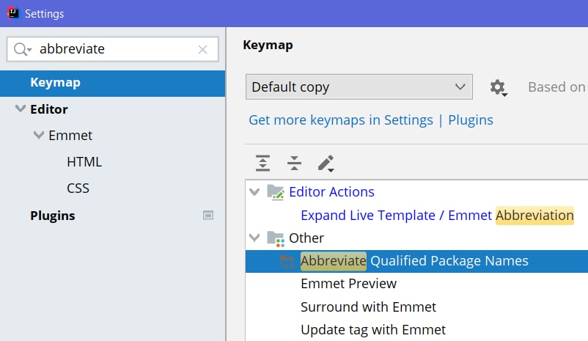The image size is (588, 341).
Task: Select Surround with Emmet action
Action: [x=368, y=307]
